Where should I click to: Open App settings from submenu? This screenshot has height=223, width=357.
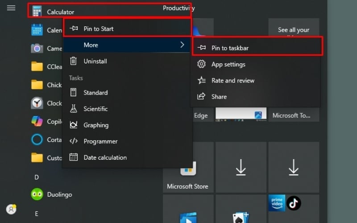point(255,64)
